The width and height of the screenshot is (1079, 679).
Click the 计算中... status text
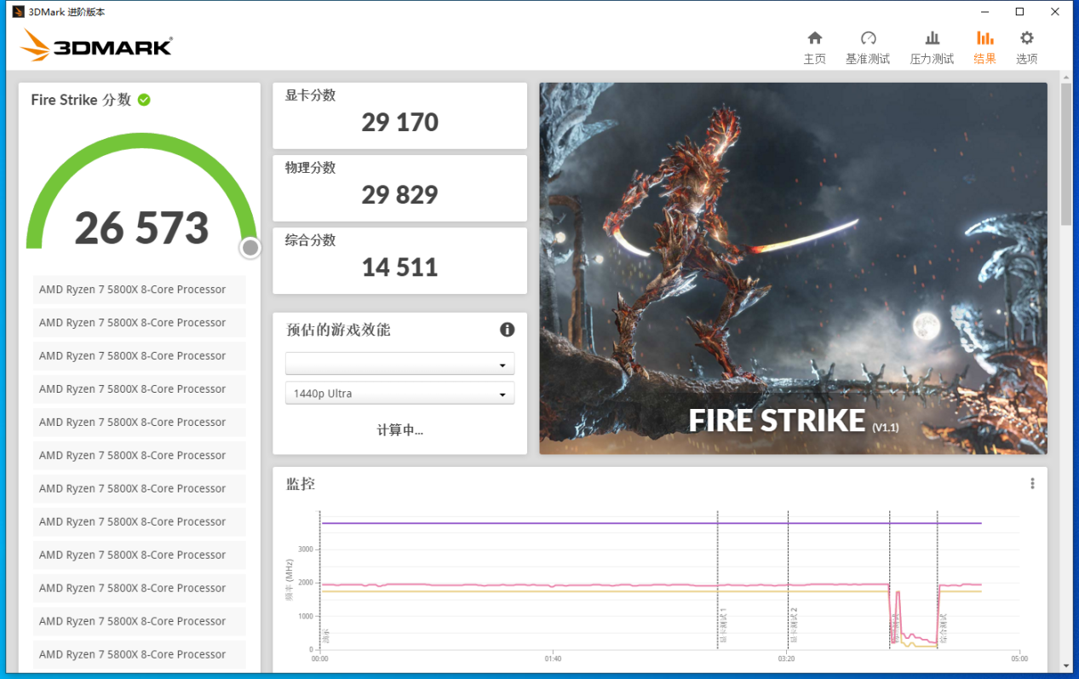pos(400,430)
